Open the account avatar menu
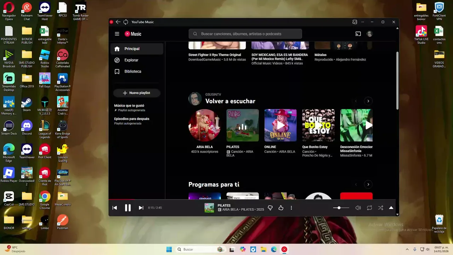This screenshot has width=453, height=255. point(369,34)
